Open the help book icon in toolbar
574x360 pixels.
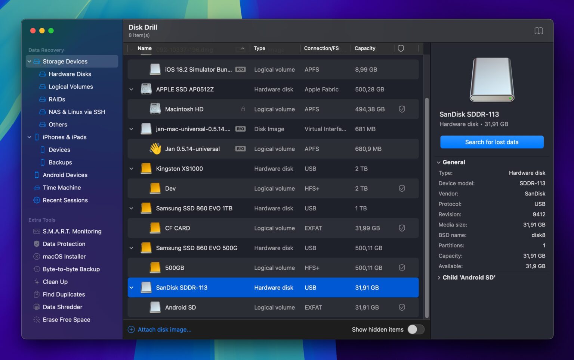(x=539, y=31)
